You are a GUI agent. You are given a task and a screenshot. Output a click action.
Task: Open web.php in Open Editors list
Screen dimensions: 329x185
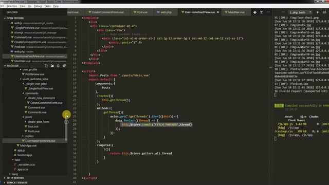click(34, 51)
